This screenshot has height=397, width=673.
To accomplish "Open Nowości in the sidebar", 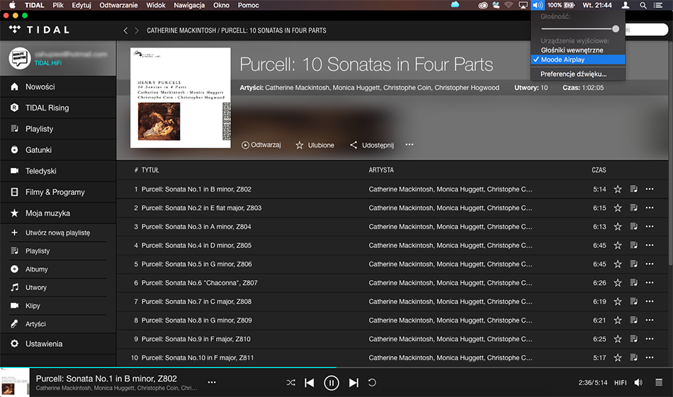I will point(58,86).
